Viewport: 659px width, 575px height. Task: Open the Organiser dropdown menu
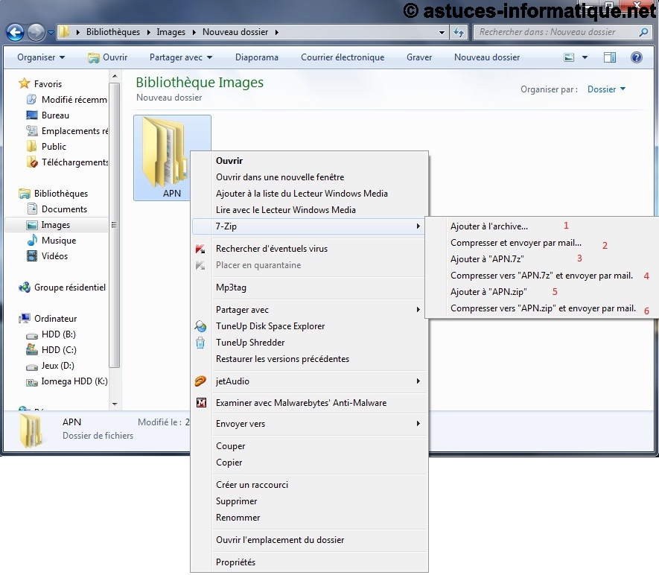(41, 57)
